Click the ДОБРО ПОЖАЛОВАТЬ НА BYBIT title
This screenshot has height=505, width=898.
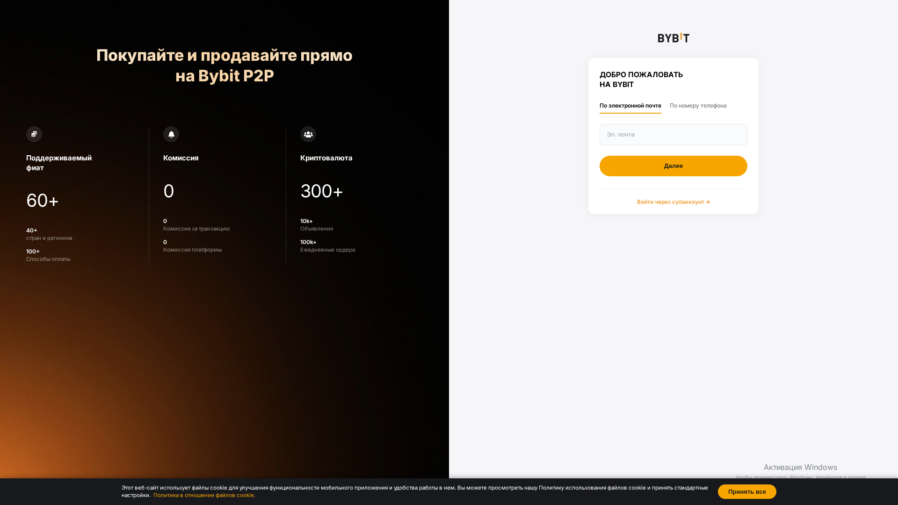point(641,79)
